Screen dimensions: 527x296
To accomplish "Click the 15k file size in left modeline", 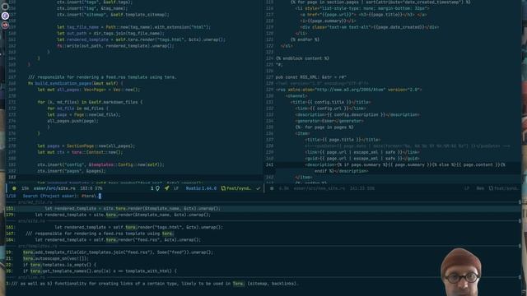I will pos(26,188).
